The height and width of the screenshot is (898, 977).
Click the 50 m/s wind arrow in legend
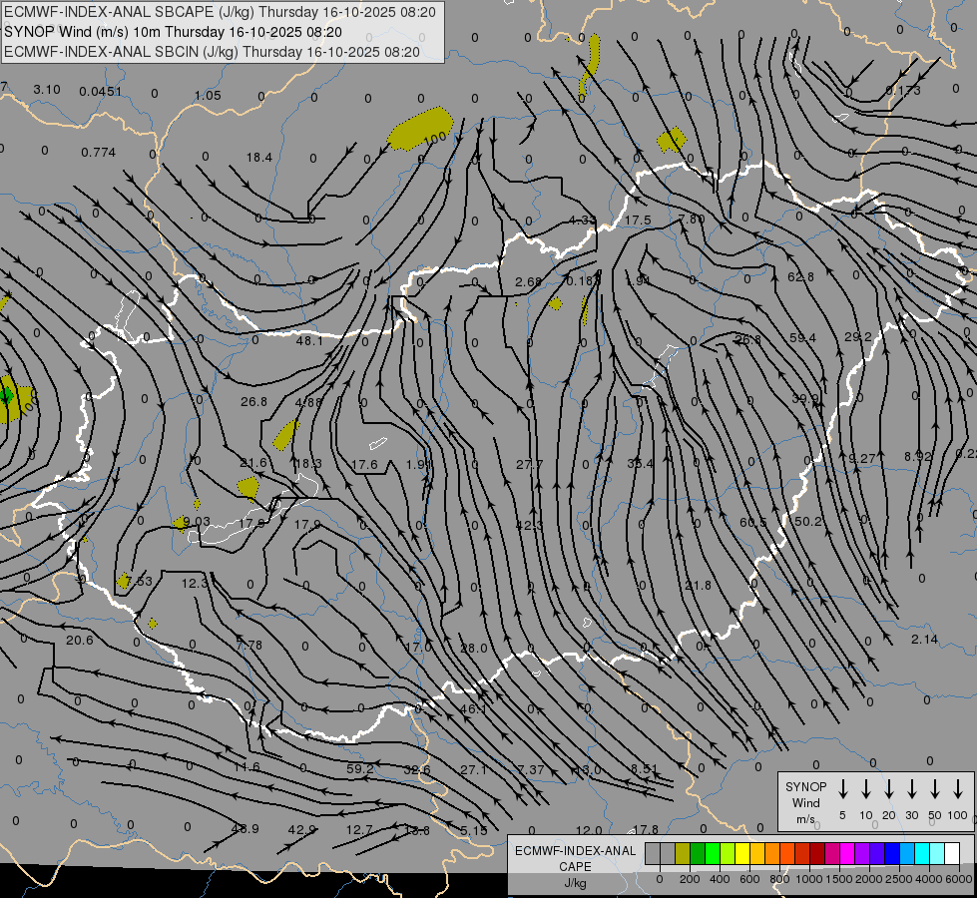click(935, 789)
